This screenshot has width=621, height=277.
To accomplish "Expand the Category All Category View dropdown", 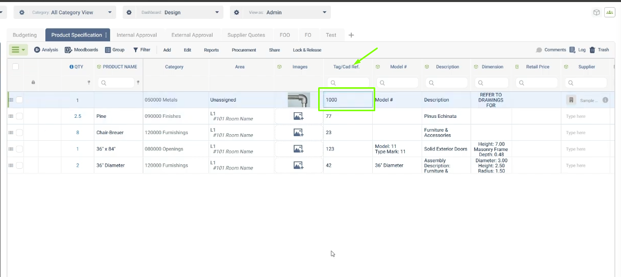I will coord(65,12).
